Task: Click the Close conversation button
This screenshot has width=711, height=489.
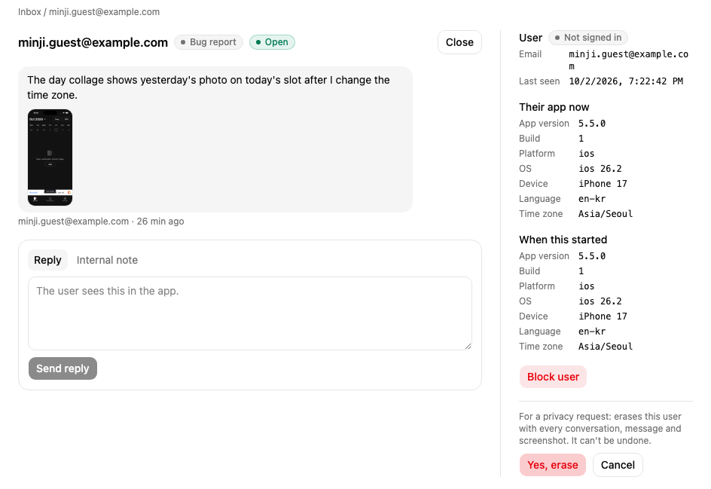Action: (459, 42)
